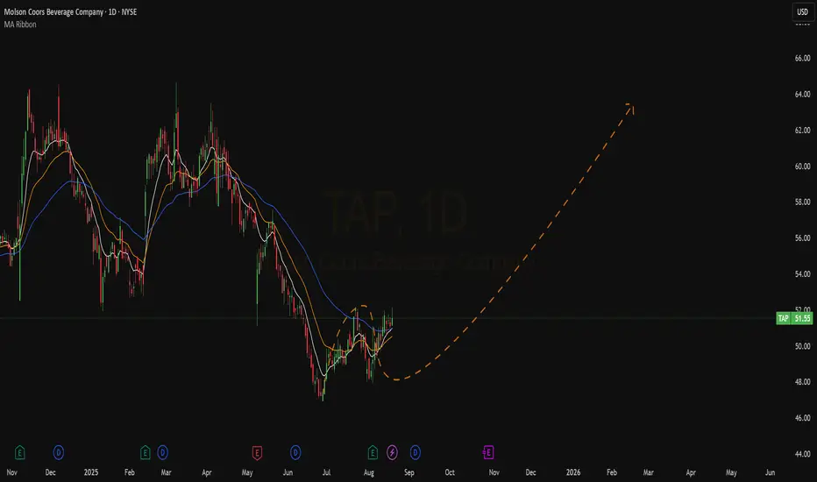Open the red earnings marker above May

[x=257, y=452]
